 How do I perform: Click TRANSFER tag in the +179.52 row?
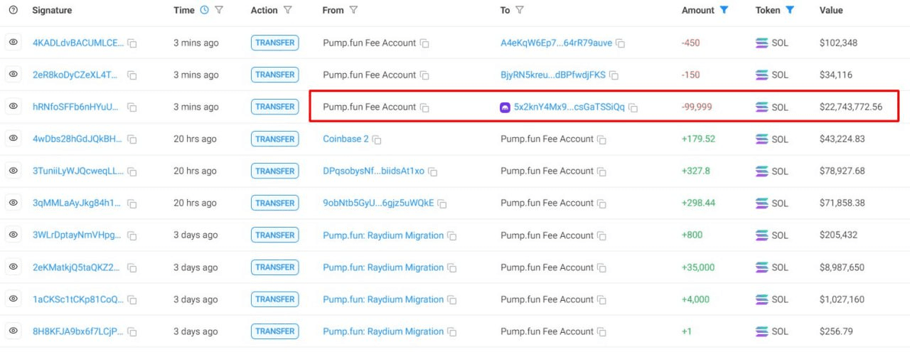tap(275, 139)
